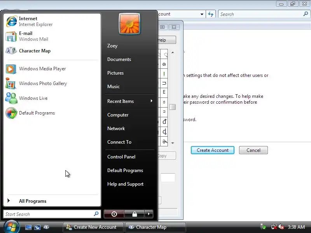Open Character Map in Start menu list
Screen dimensions: 311x233
tap(52, 51)
